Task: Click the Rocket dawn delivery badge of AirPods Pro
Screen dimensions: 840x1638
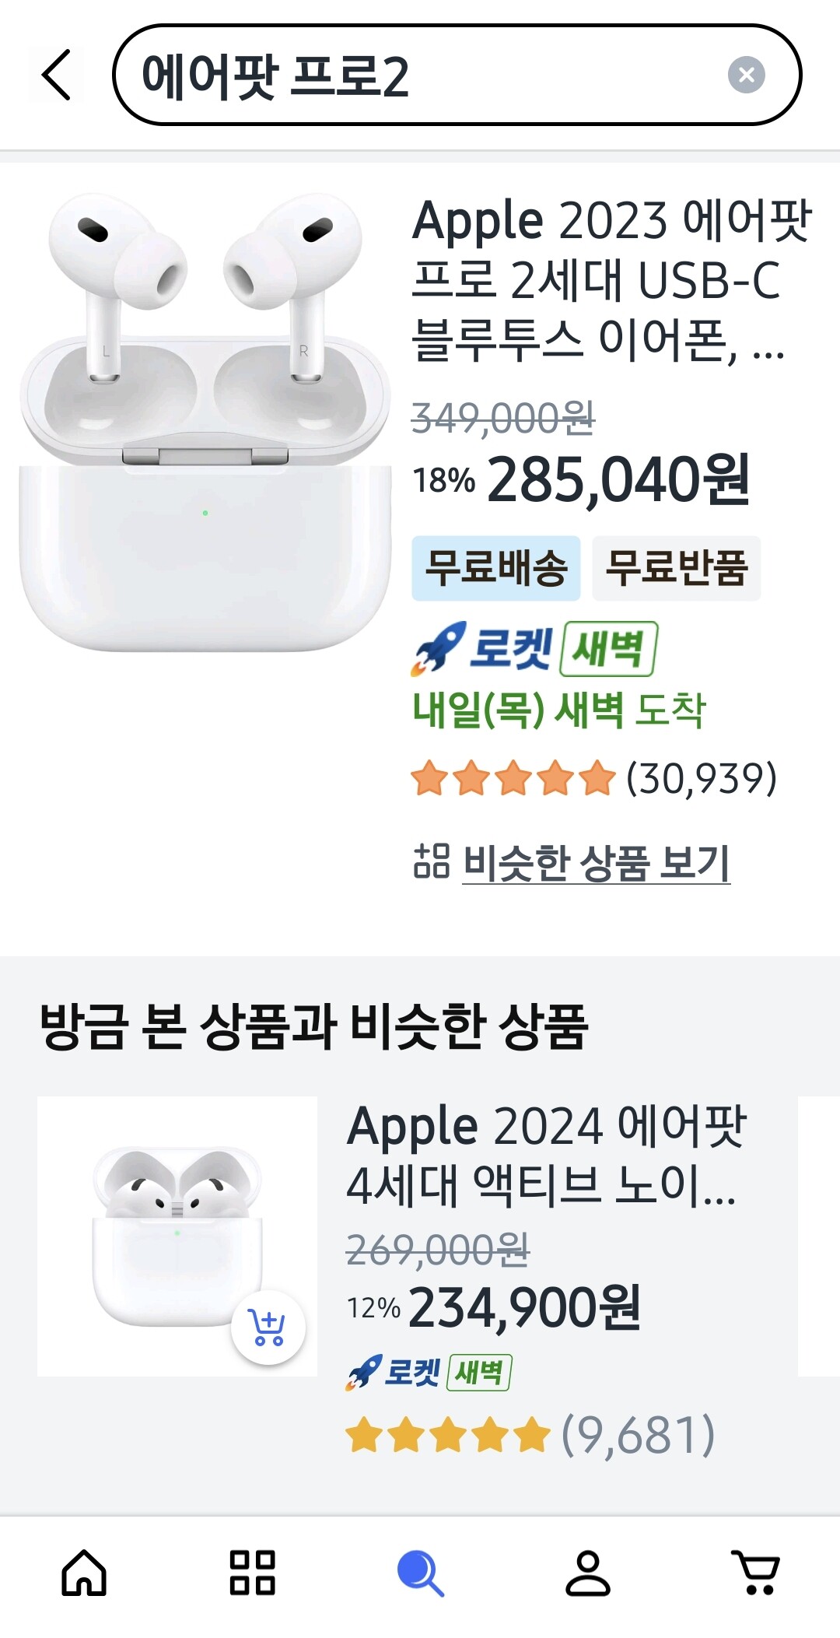Action: click(535, 648)
